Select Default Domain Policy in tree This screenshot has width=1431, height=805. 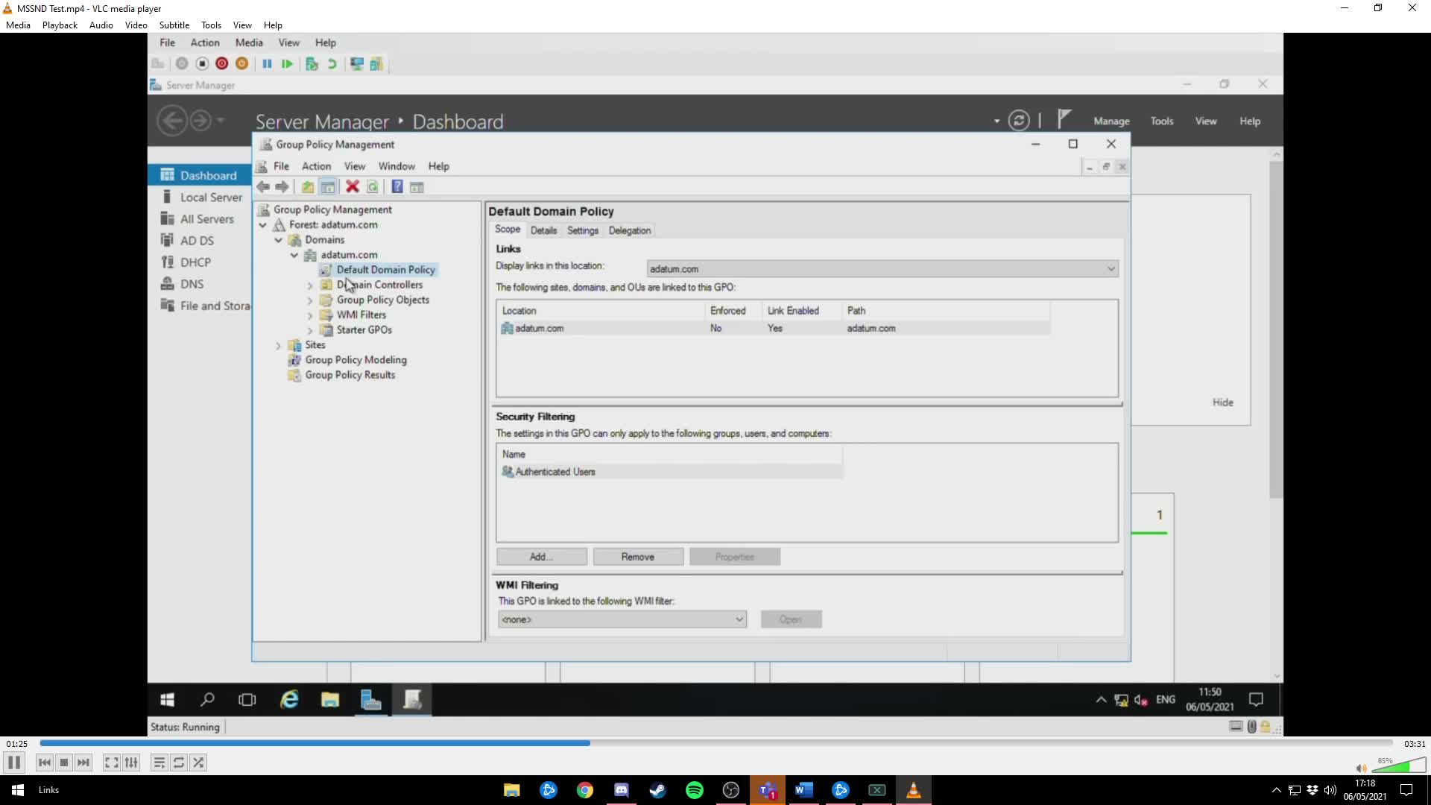[x=385, y=270]
